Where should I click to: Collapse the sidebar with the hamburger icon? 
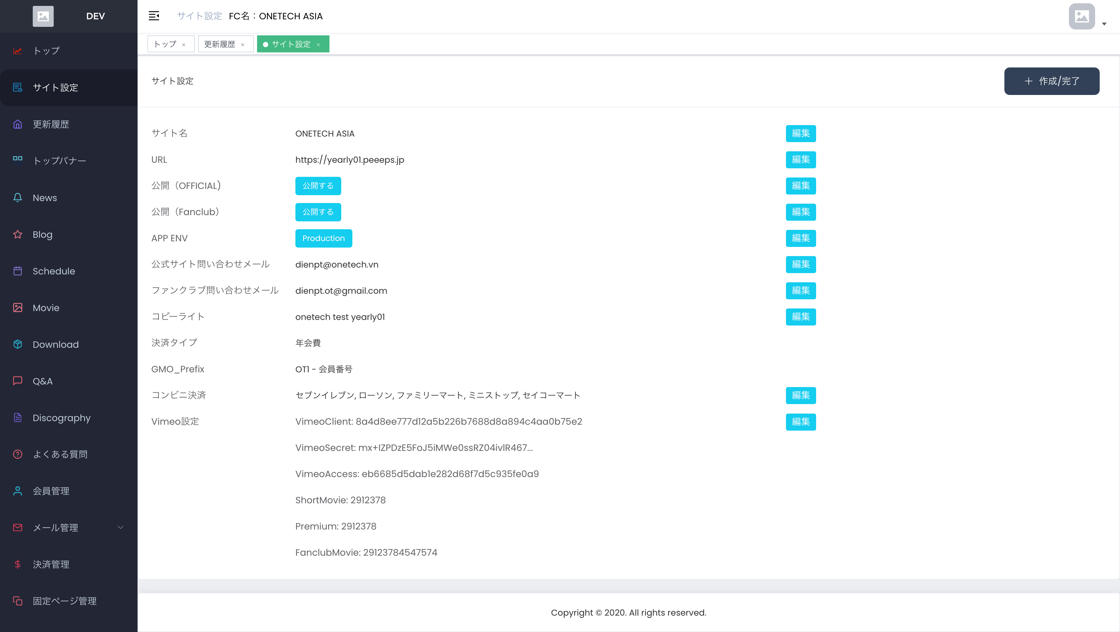pyautogui.click(x=154, y=16)
